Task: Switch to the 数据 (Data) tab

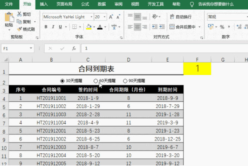Action: click(x=102, y=4)
